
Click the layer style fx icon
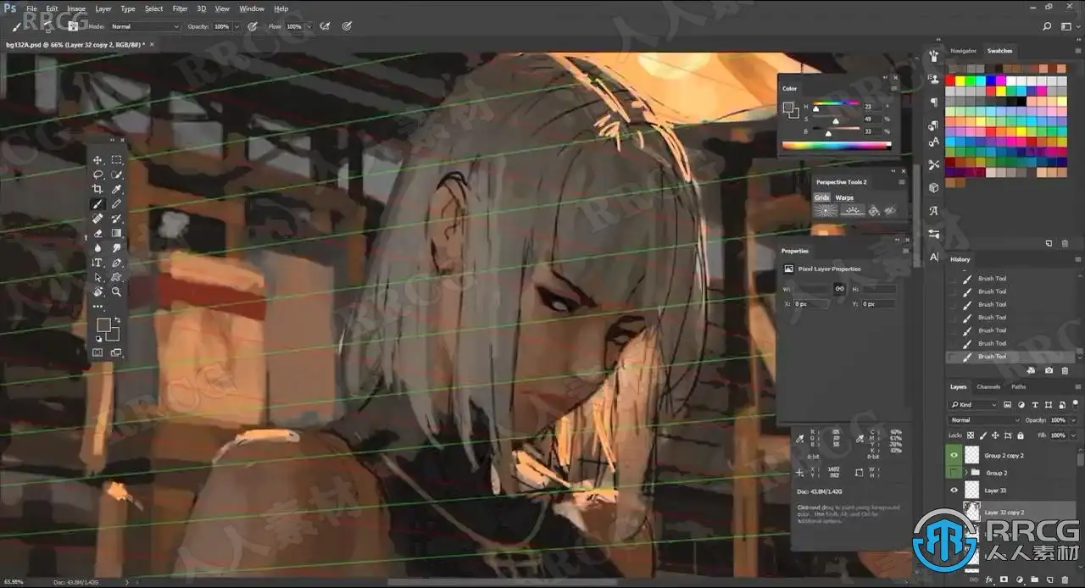[x=989, y=579]
